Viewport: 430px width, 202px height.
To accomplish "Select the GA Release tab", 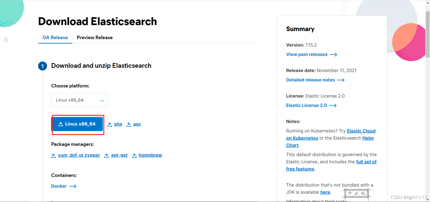I will click(55, 38).
